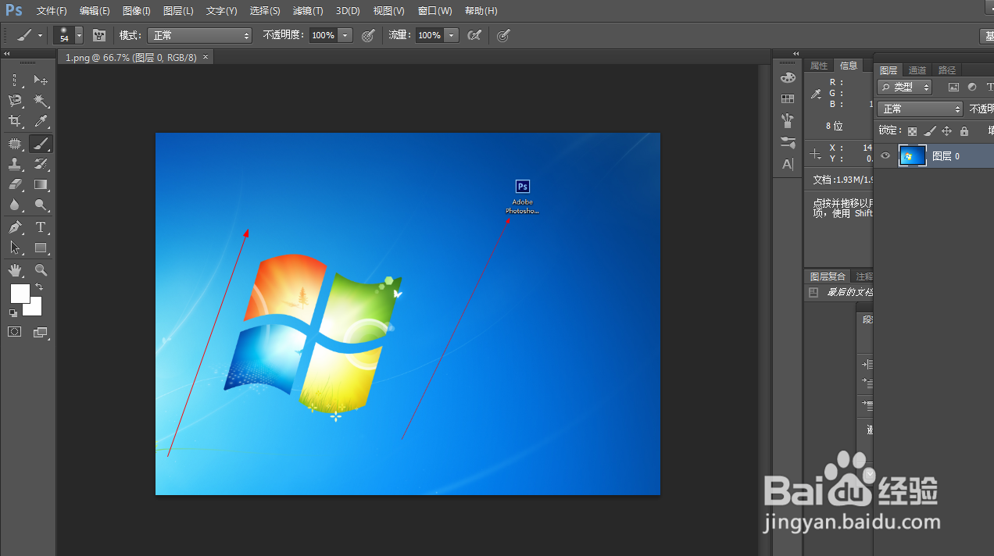Select the Path Selection tool
Image resolution: width=994 pixels, height=556 pixels.
[15, 248]
